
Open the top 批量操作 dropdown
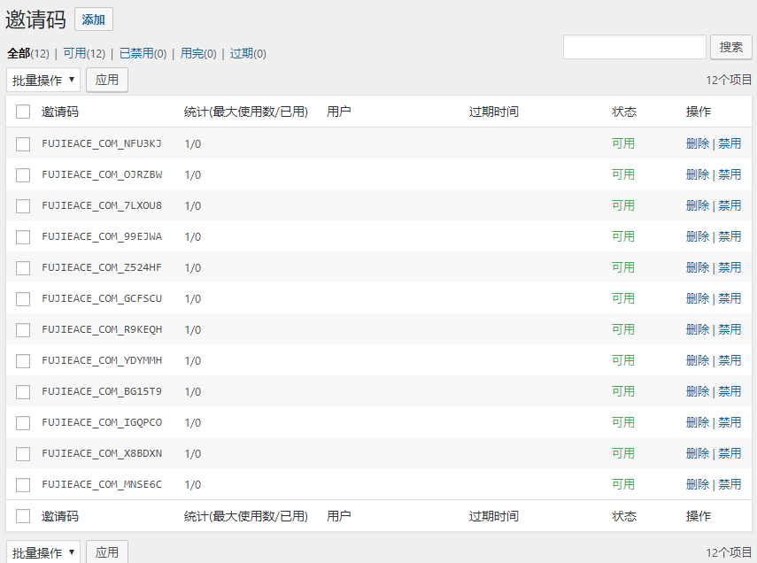pos(43,80)
